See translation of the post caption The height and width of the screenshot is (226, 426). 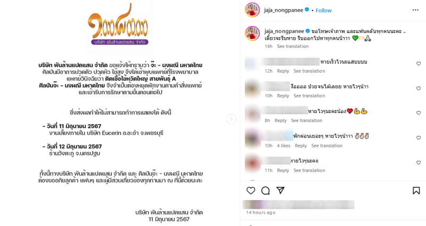tap(292, 46)
